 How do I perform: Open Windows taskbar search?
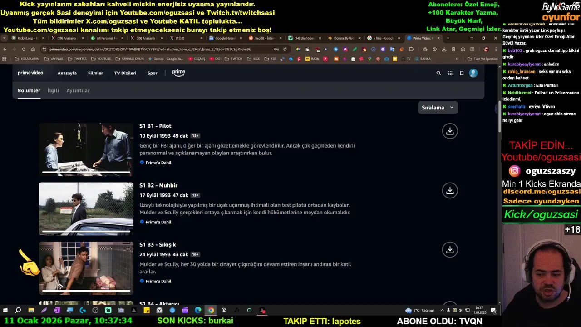(x=18, y=311)
